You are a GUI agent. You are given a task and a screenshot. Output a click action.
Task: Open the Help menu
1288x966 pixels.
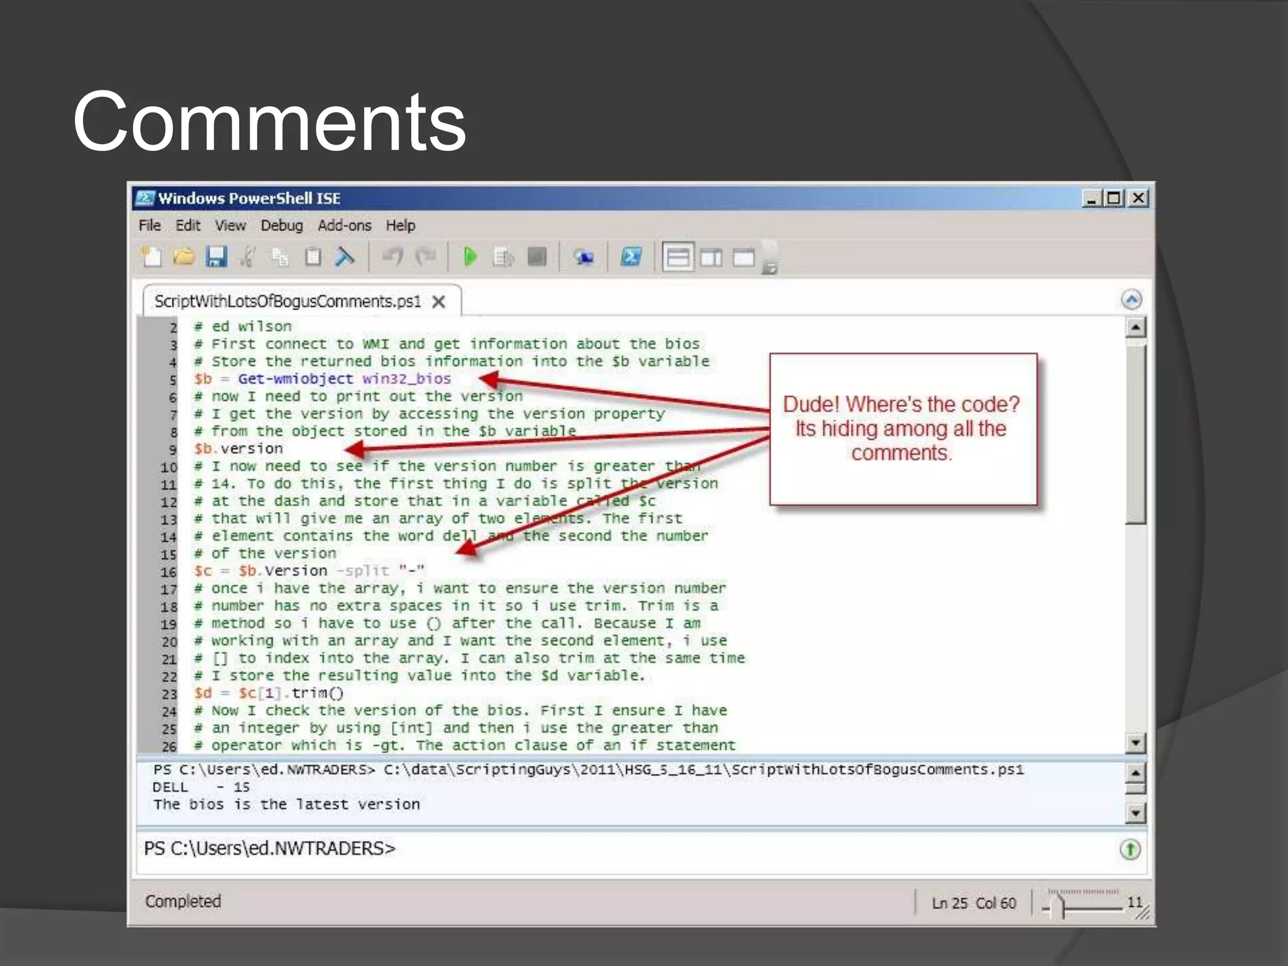(401, 225)
